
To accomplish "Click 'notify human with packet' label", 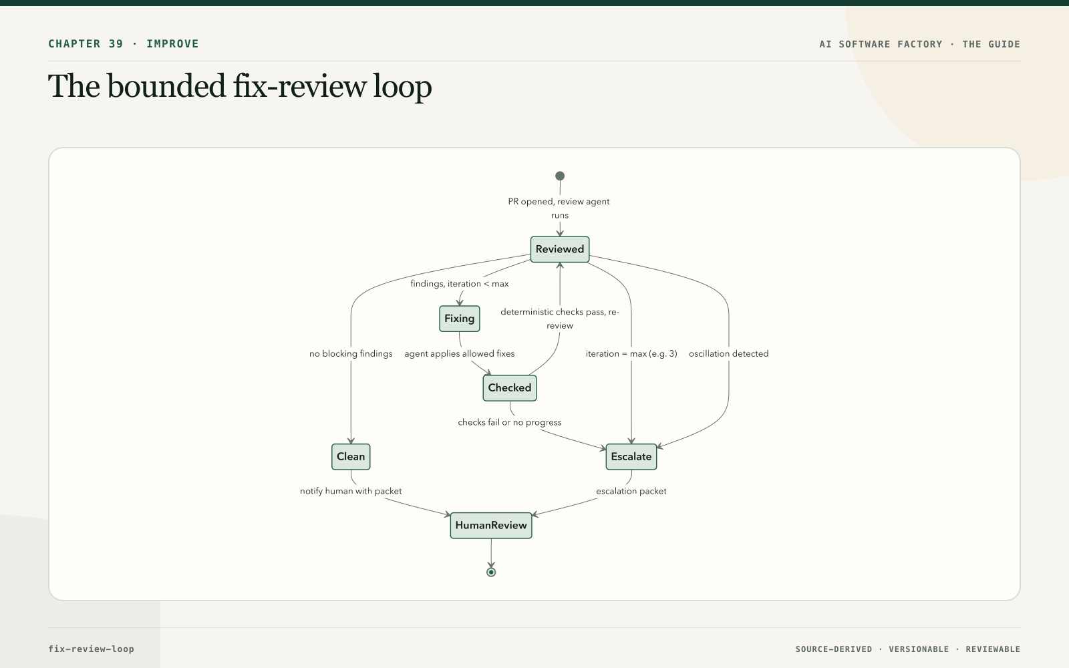I will [351, 491].
